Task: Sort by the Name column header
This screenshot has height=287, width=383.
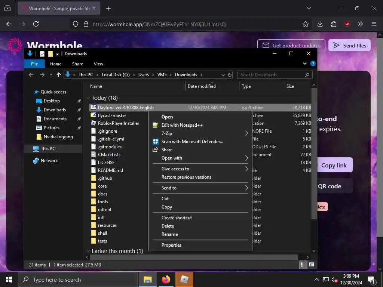Action: 96,86
